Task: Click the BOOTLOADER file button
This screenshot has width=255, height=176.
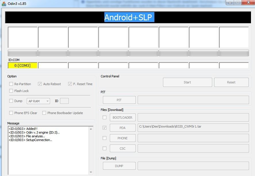Action: tap(123, 118)
